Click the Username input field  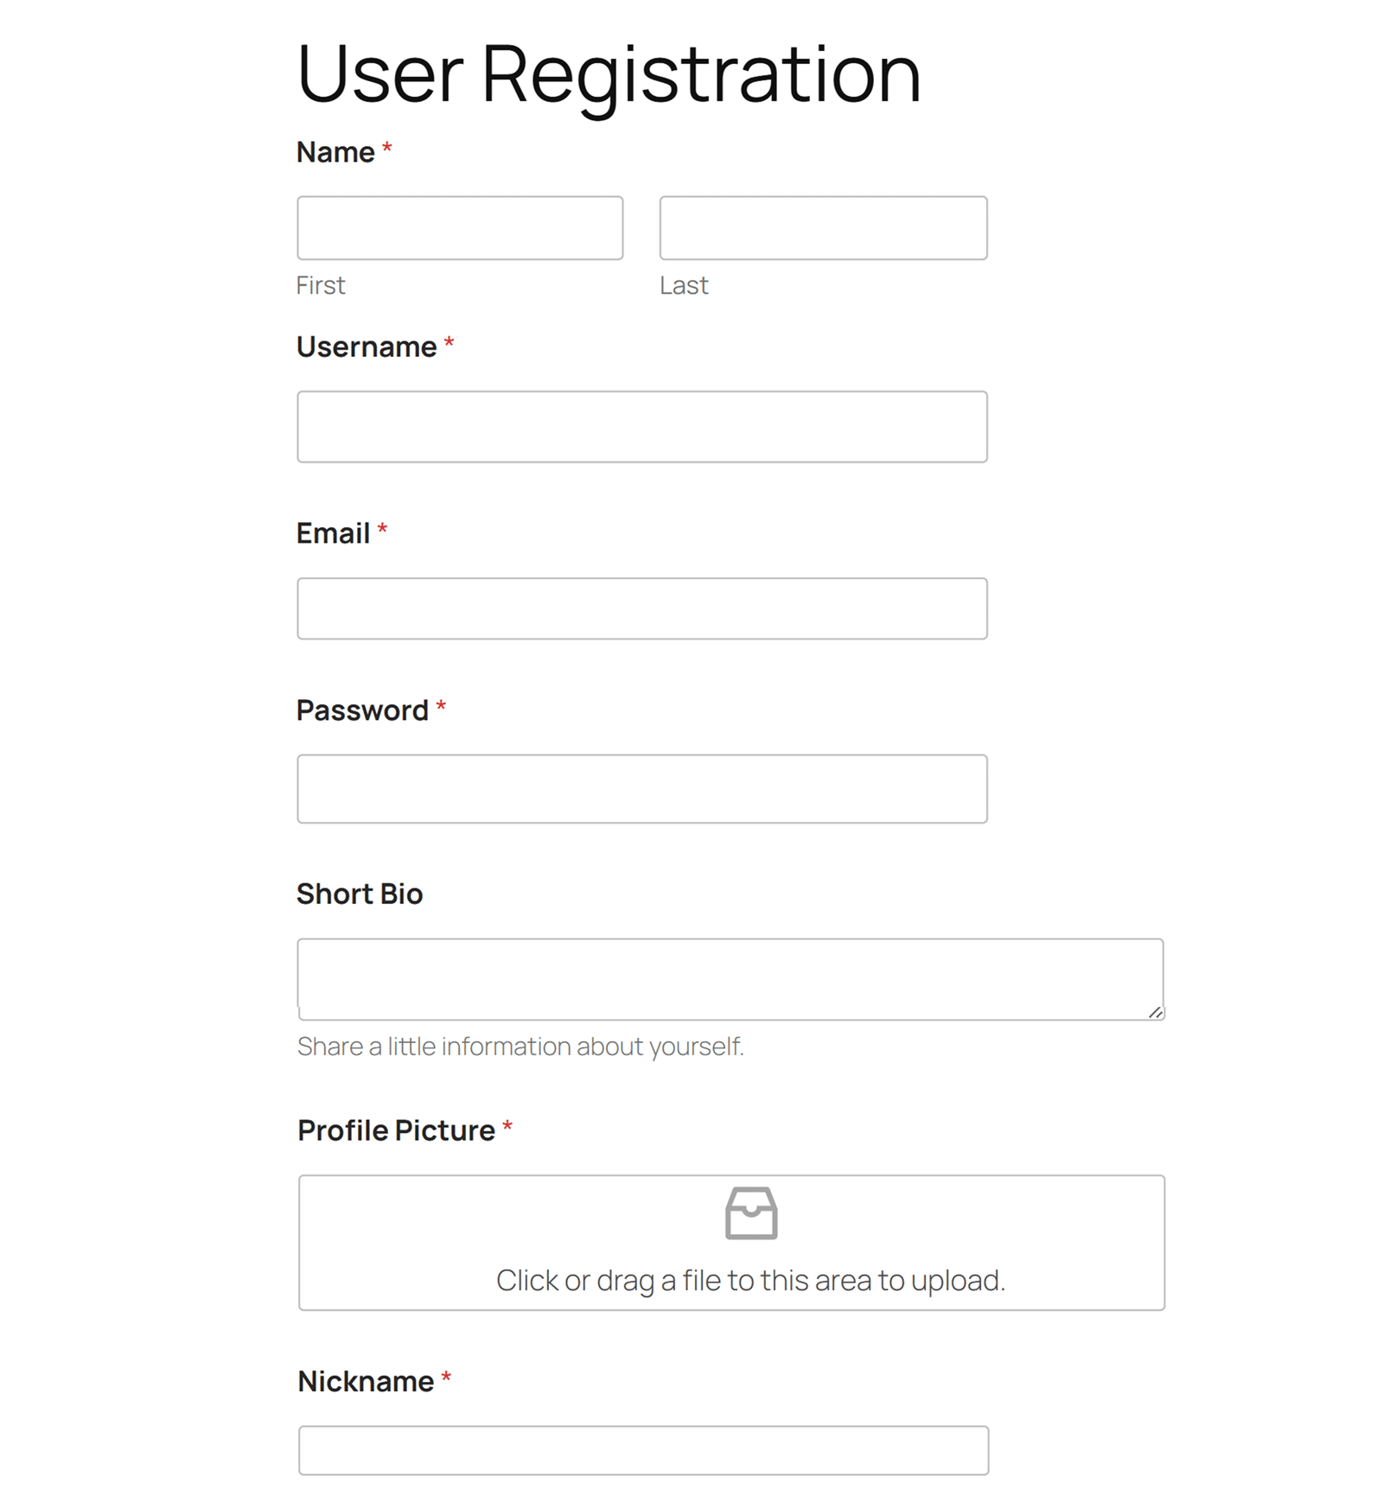[x=641, y=425]
